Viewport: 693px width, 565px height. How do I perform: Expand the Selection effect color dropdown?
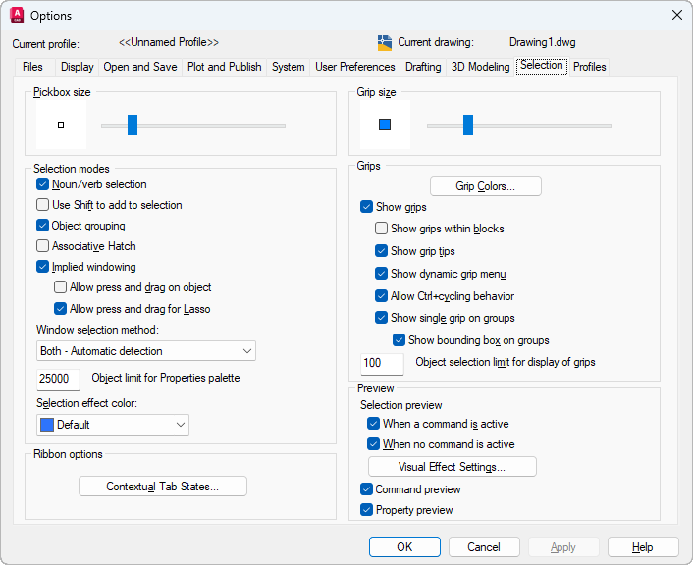coord(113,425)
